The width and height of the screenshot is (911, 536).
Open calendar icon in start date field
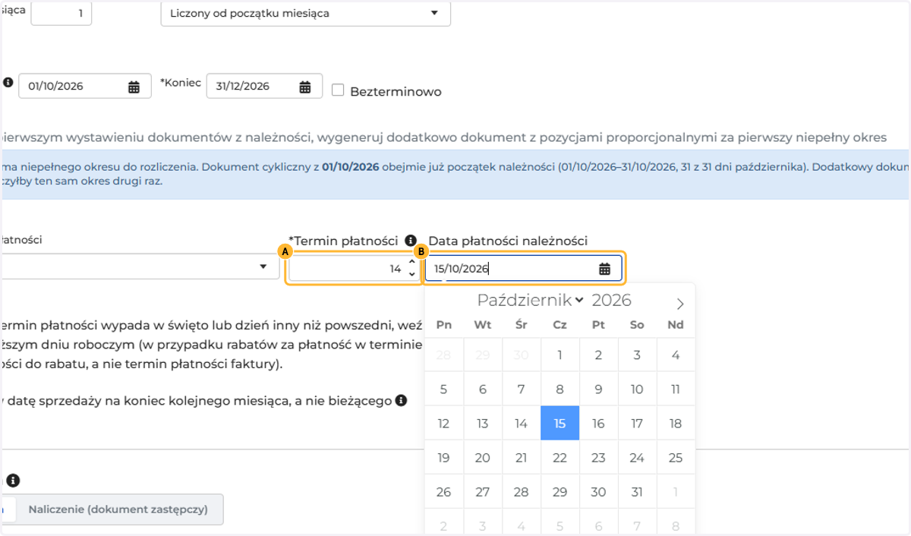click(x=134, y=87)
